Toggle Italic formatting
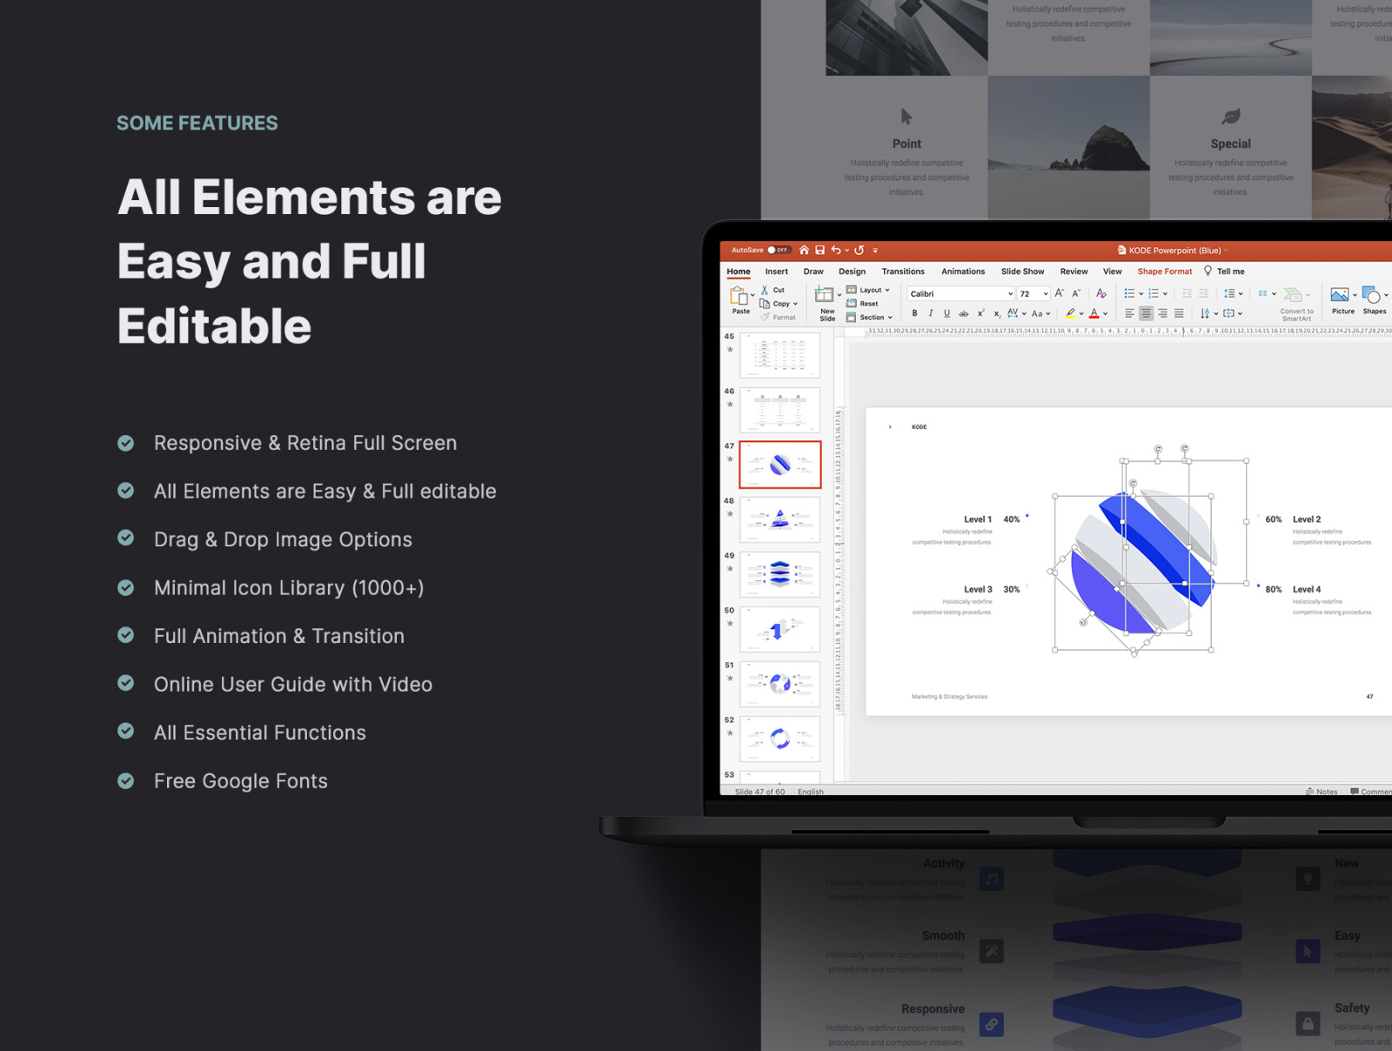The image size is (1392, 1051). click(x=930, y=313)
